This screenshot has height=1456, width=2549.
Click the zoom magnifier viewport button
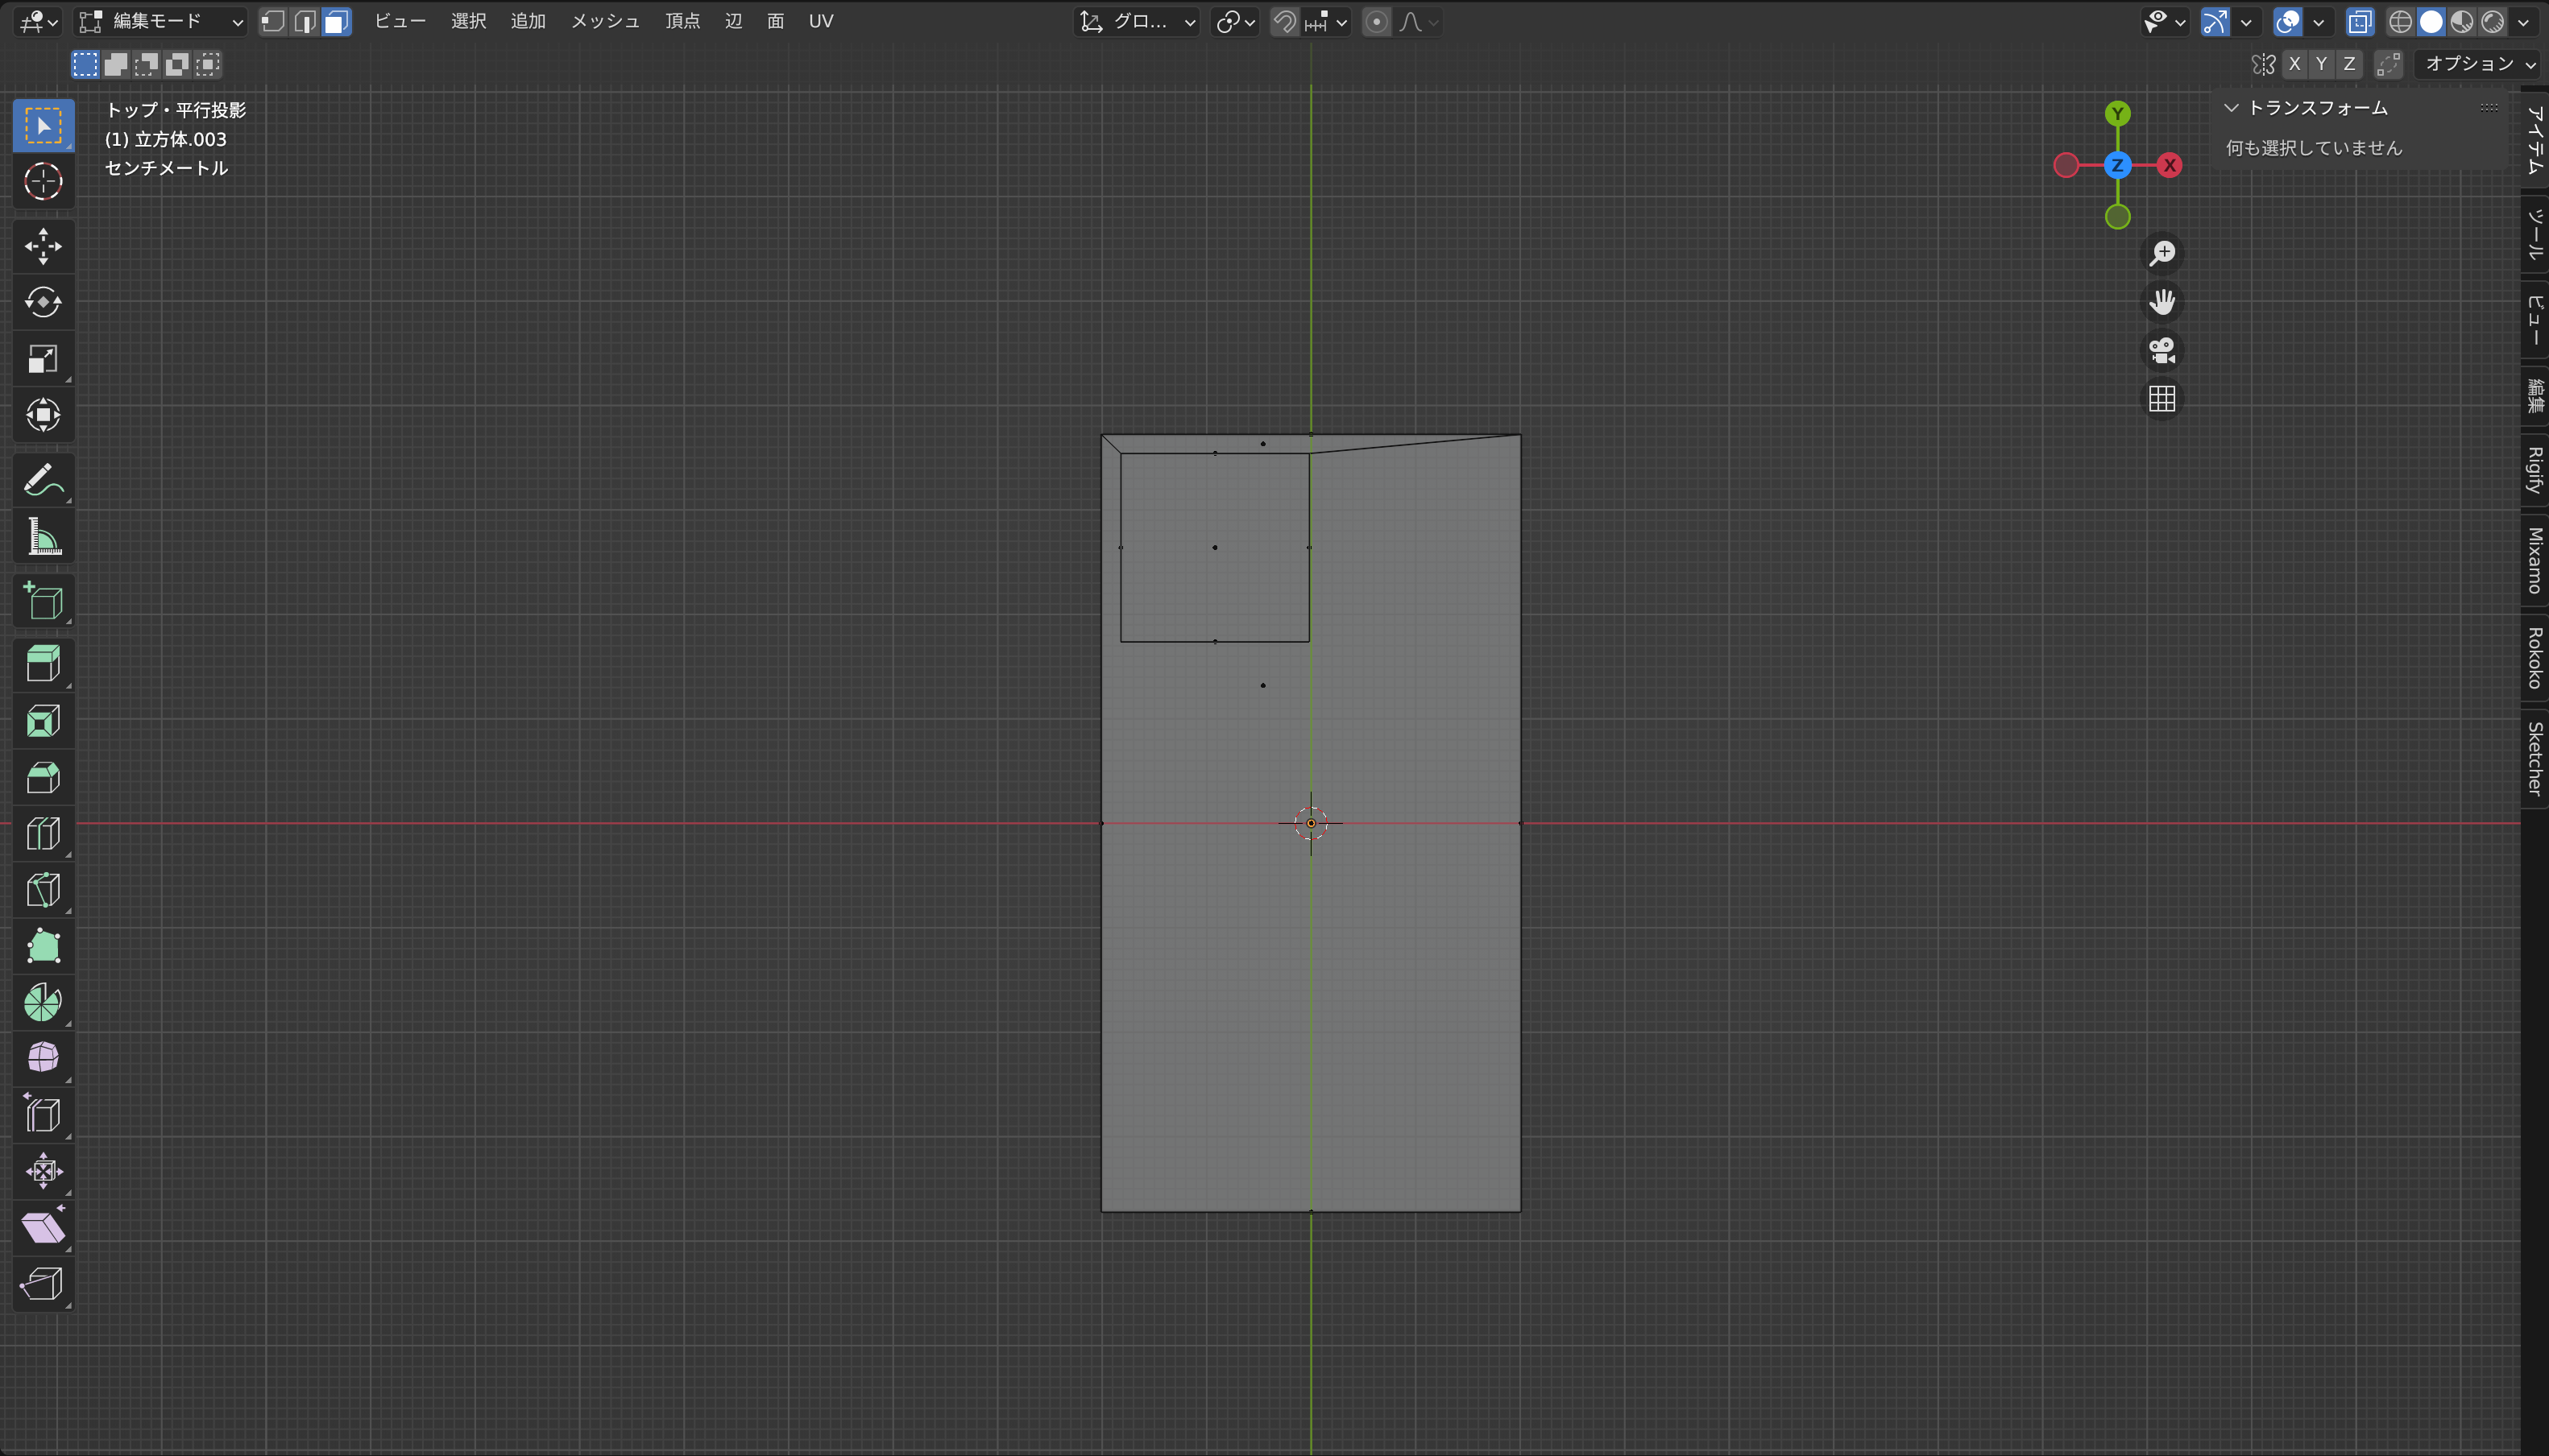tap(2161, 253)
